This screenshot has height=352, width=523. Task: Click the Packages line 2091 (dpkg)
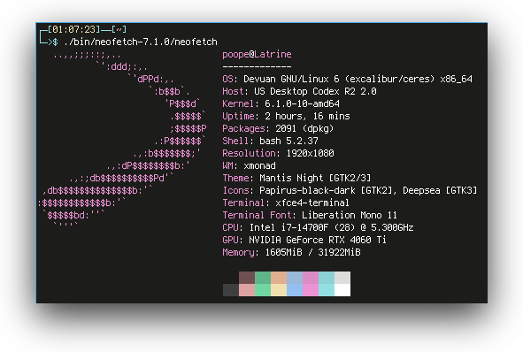pos(278,128)
